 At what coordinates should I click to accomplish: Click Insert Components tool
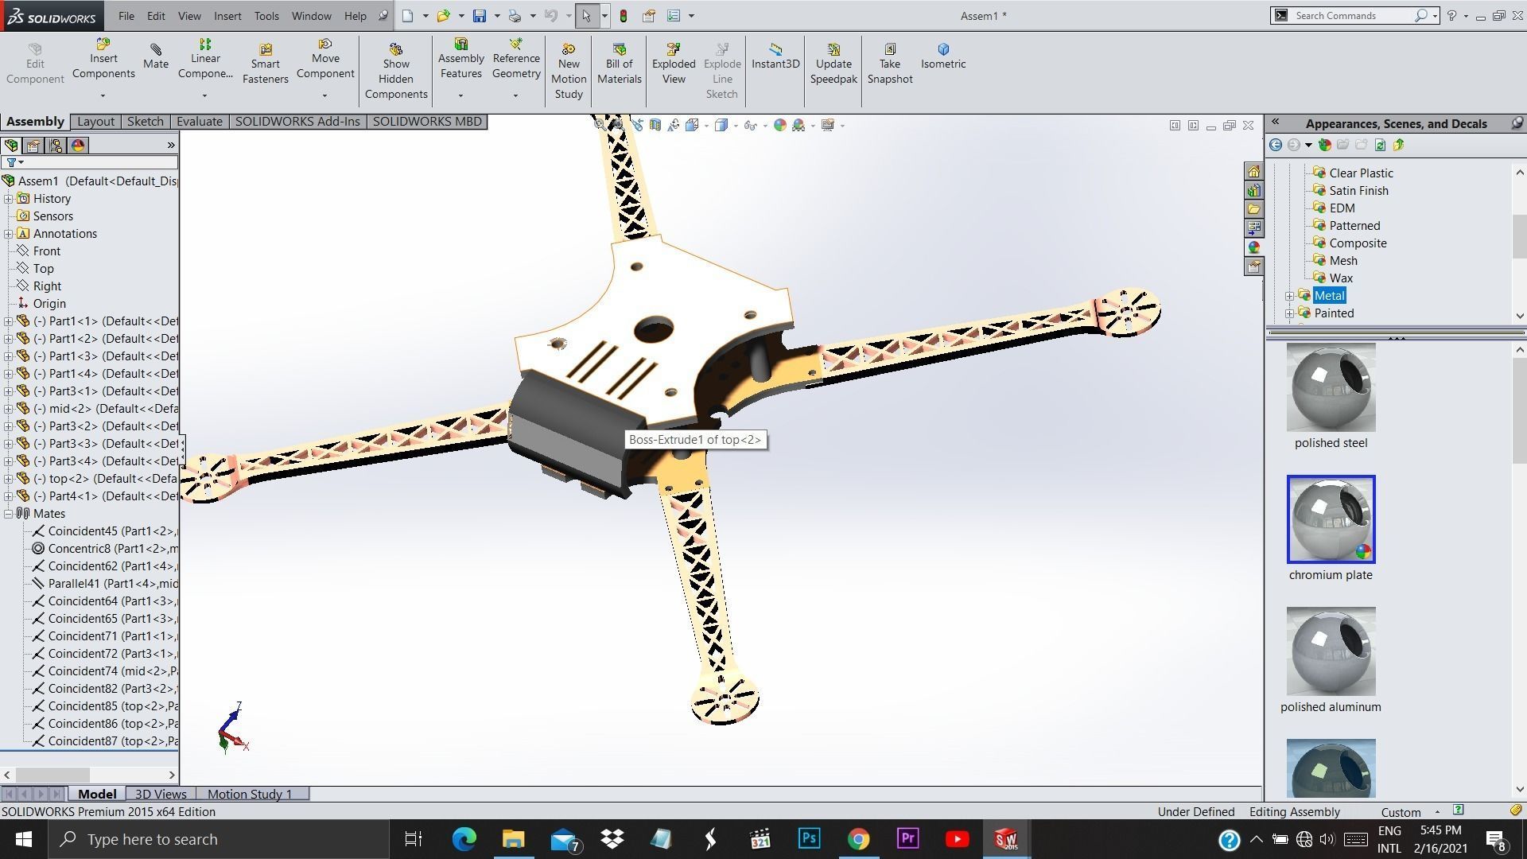tap(103, 59)
